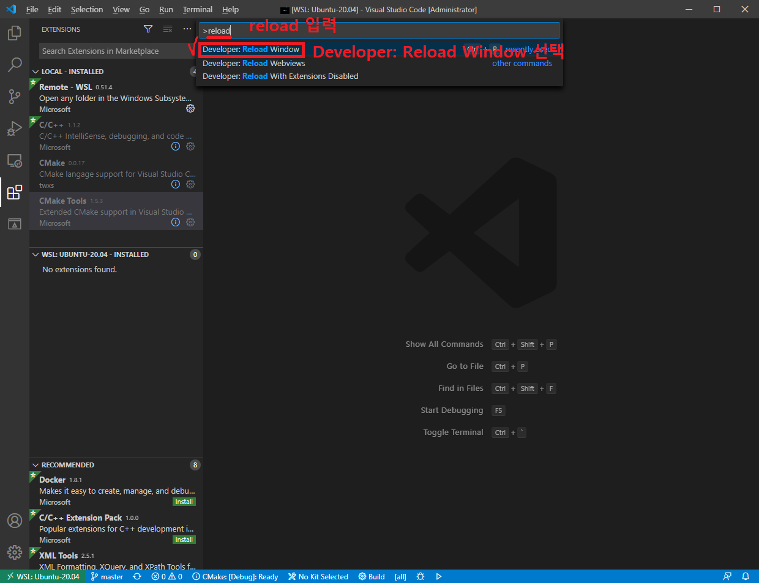Open the Terminal menu
Screen dimensions: 759x583
197,10
